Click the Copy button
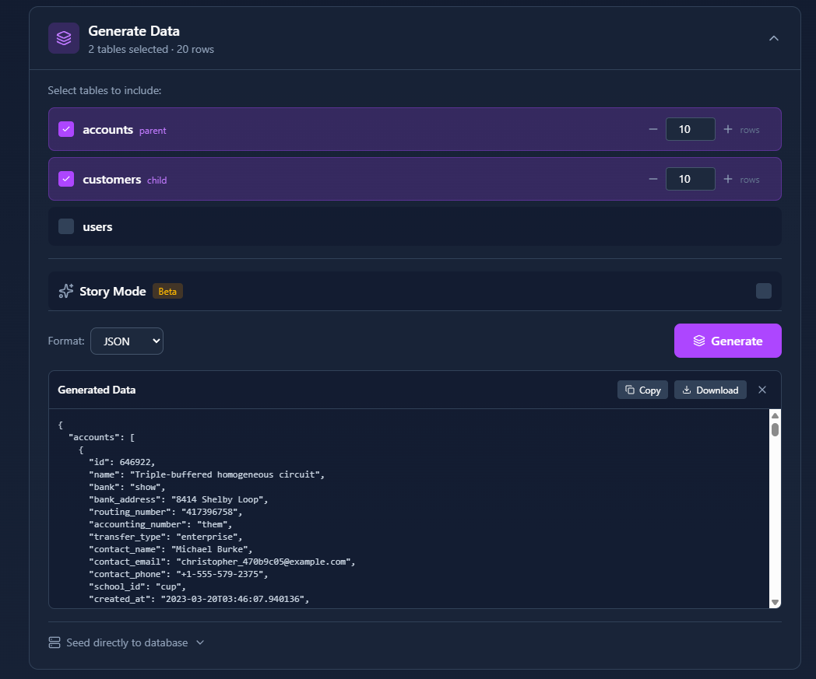The image size is (816, 679). tap(642, 390)
